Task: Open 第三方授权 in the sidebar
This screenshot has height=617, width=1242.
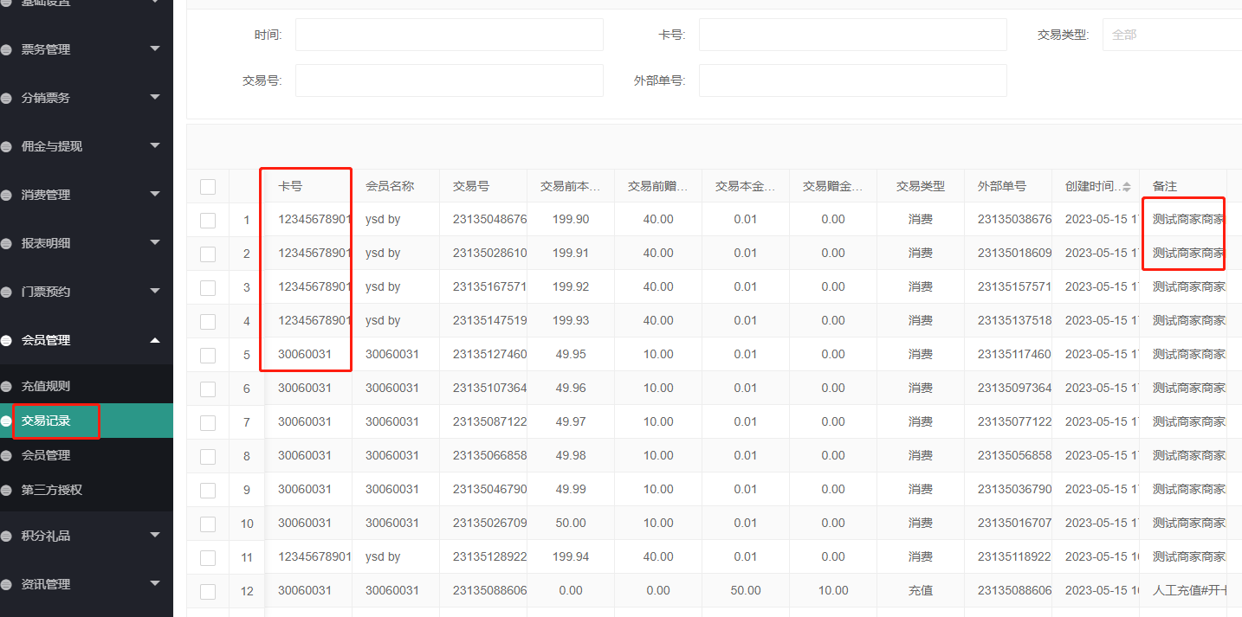Action: (52, 490)
